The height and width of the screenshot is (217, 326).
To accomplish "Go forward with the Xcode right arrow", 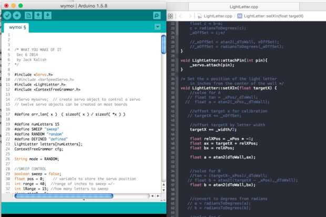I will pos(190,16).
